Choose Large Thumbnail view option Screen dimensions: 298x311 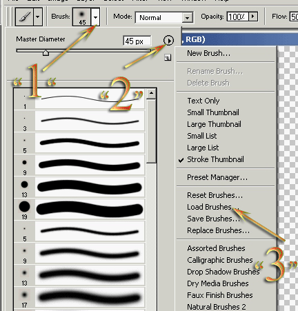point(214,124)
